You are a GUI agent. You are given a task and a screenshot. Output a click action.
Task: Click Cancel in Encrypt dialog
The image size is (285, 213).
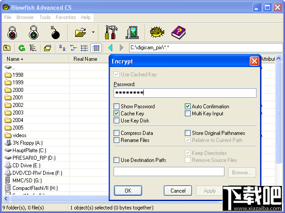pos(178,190)
